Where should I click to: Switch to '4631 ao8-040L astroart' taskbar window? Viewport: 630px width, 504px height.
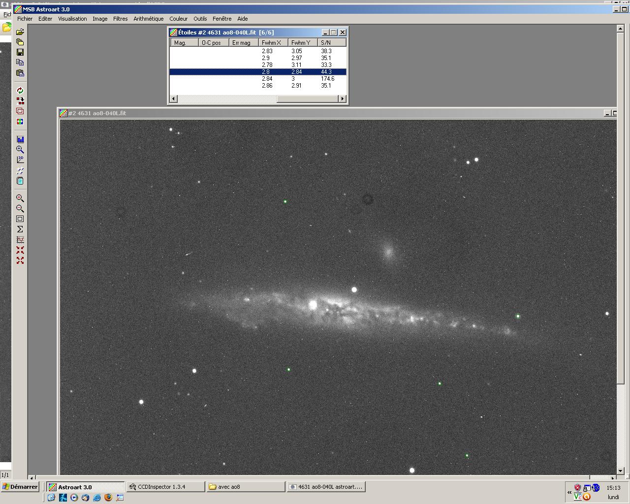coord(326,487)
